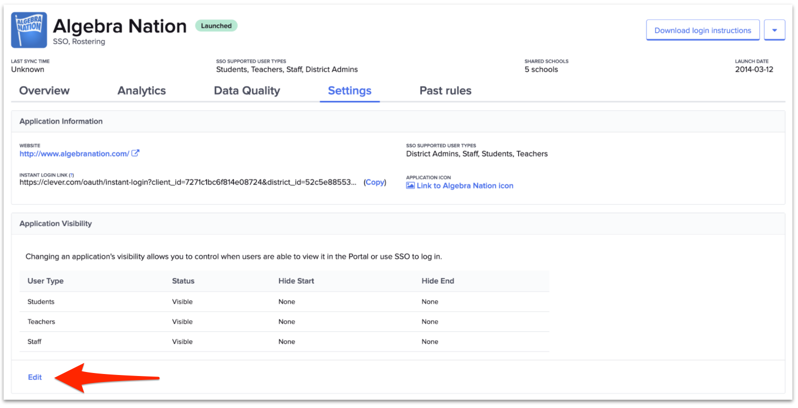Click picture icon before Algebra Nation icon link
The image size is (798, 408).
point(410,185)
